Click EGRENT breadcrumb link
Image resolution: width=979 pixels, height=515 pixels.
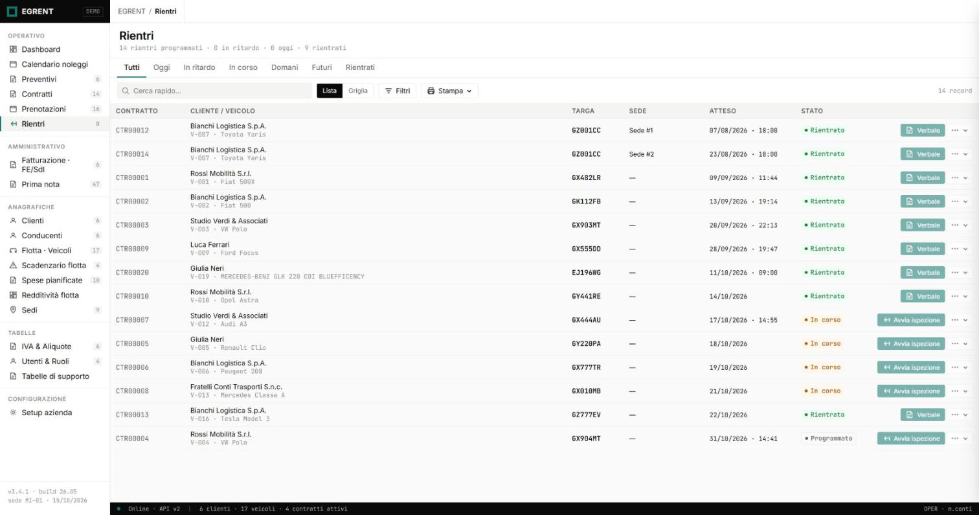coord(131,11)
